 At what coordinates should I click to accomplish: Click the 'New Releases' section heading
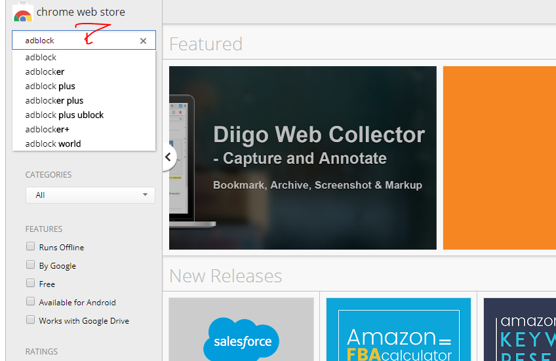tap(226, 276)
